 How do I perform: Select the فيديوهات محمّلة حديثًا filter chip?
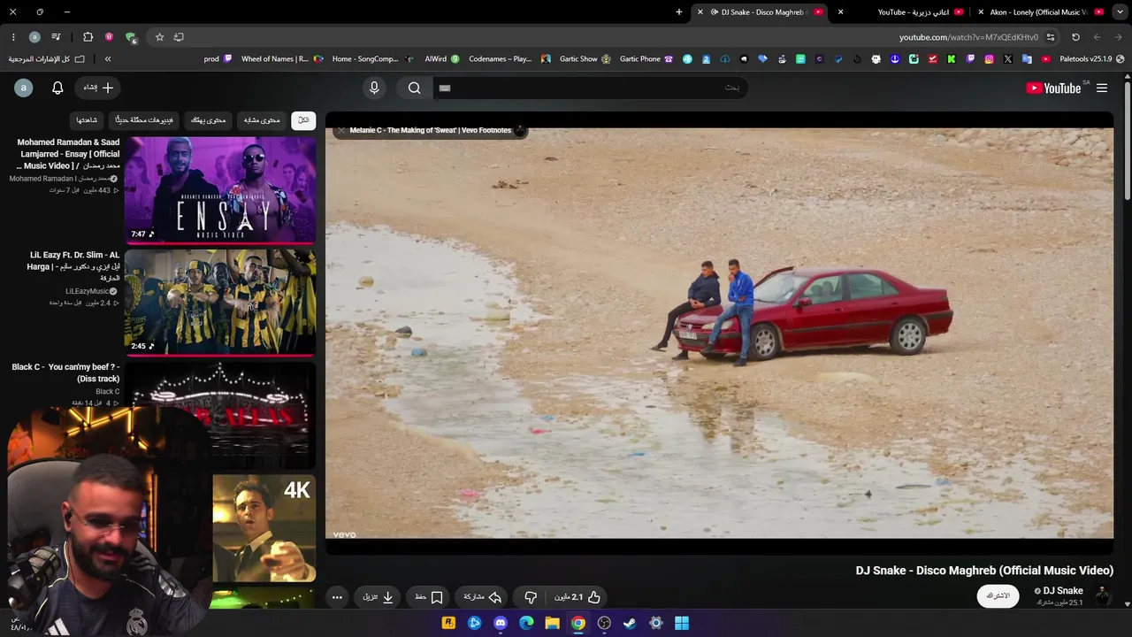tap(144, 120)
